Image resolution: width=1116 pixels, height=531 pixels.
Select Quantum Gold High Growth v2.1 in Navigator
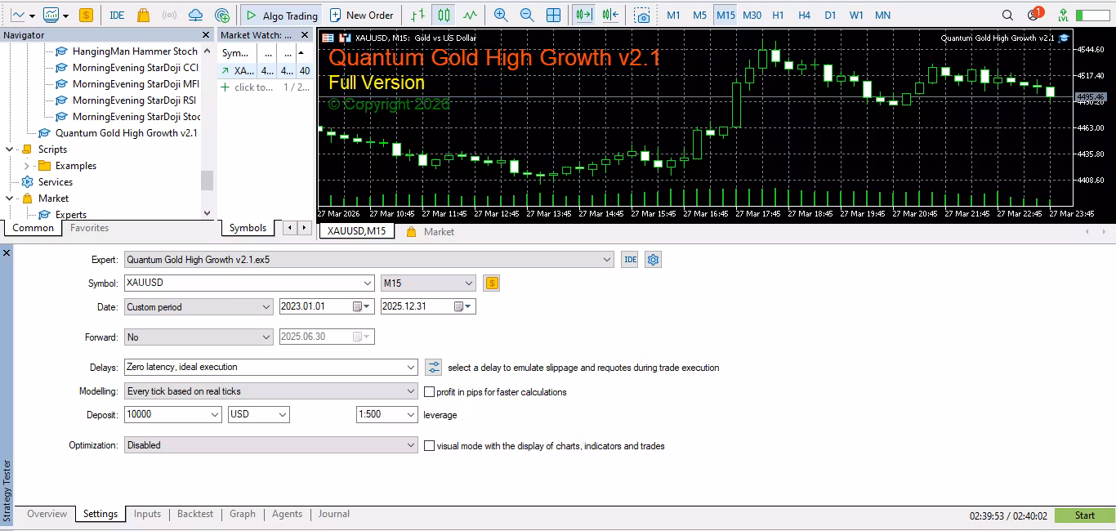(126, 133)
